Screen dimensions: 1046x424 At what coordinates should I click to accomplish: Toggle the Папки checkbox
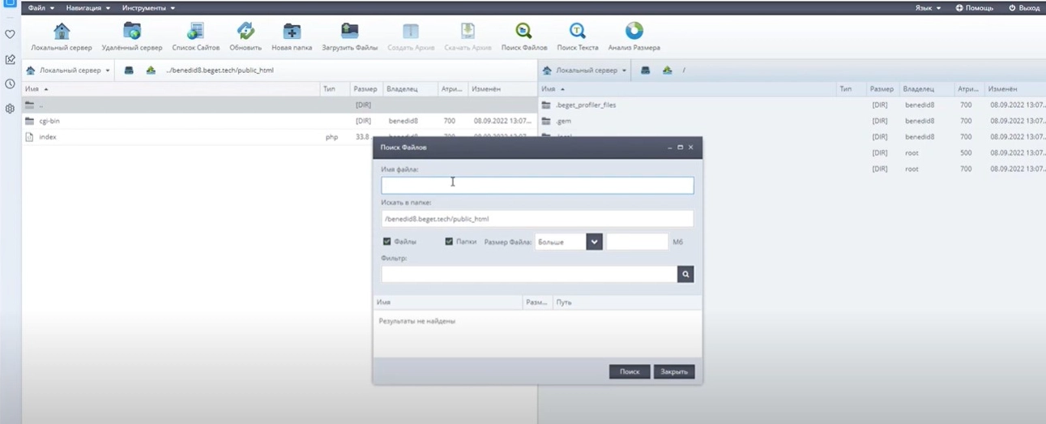[x=449, y=242]
